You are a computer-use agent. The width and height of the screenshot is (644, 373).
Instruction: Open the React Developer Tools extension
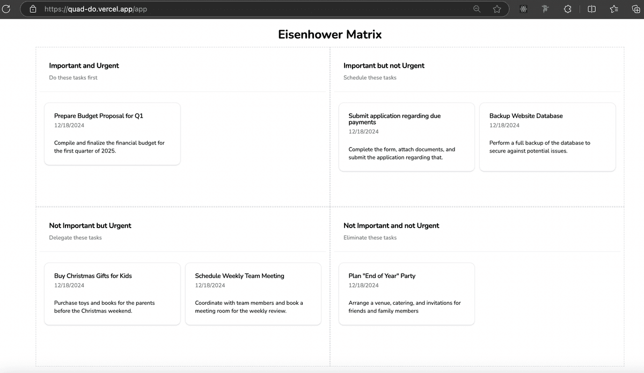point(524,9)
